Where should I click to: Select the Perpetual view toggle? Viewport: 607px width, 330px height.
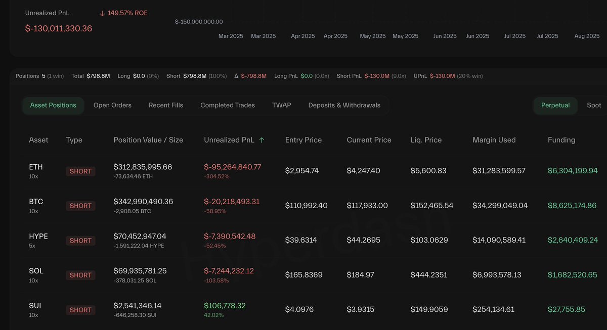[x=555, y=105]
